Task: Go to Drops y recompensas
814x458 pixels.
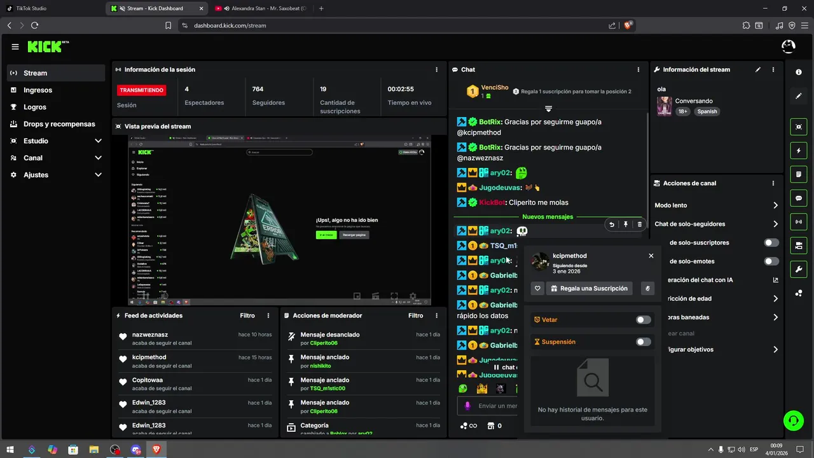Action: click(56, 124)
